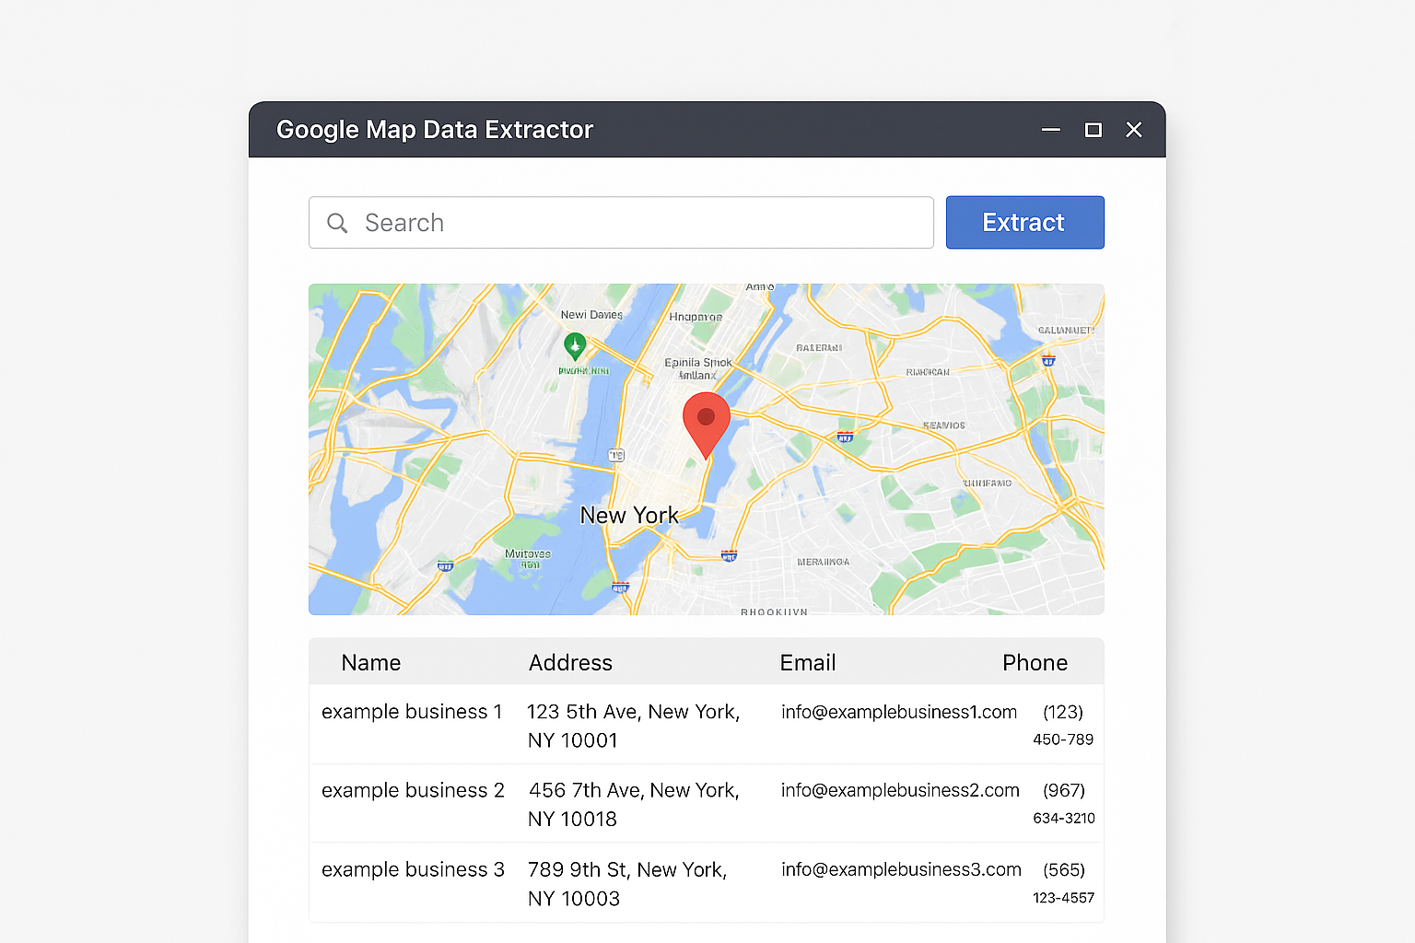Screen dimensions: 1415x943
Task: Click phone number (565) 123-4557
Action: point(1064,883)
